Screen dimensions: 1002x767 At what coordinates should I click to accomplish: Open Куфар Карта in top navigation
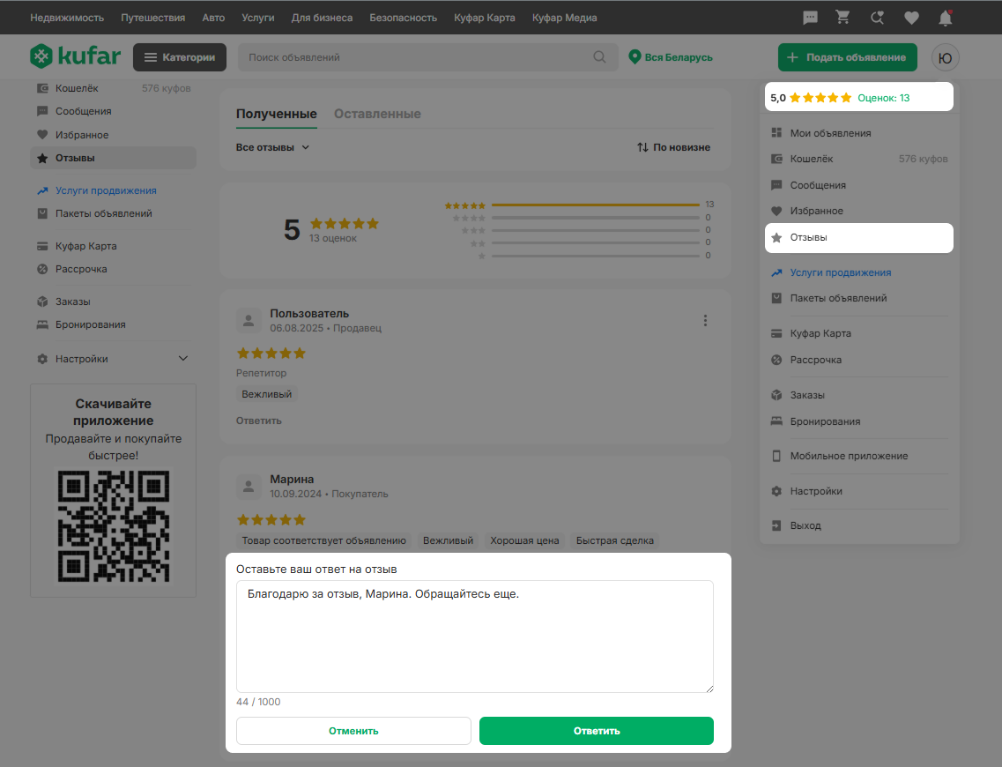coord(485,18)
